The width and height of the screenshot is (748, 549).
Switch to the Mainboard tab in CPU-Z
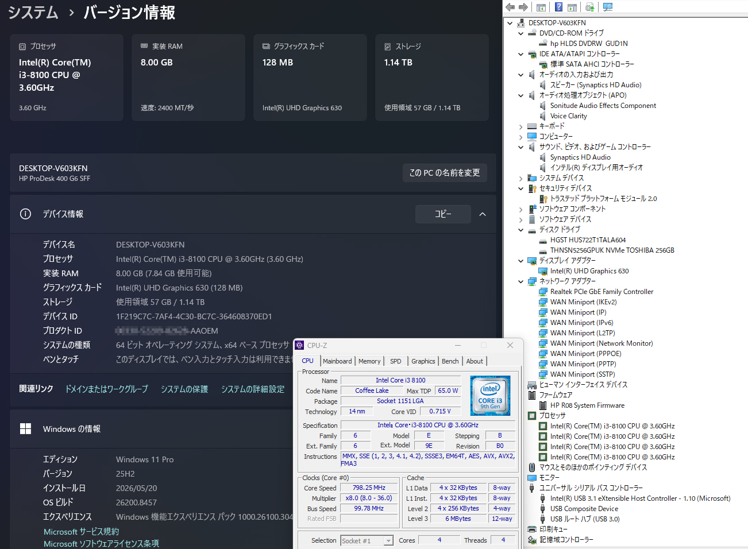click(x=337, y=361)
